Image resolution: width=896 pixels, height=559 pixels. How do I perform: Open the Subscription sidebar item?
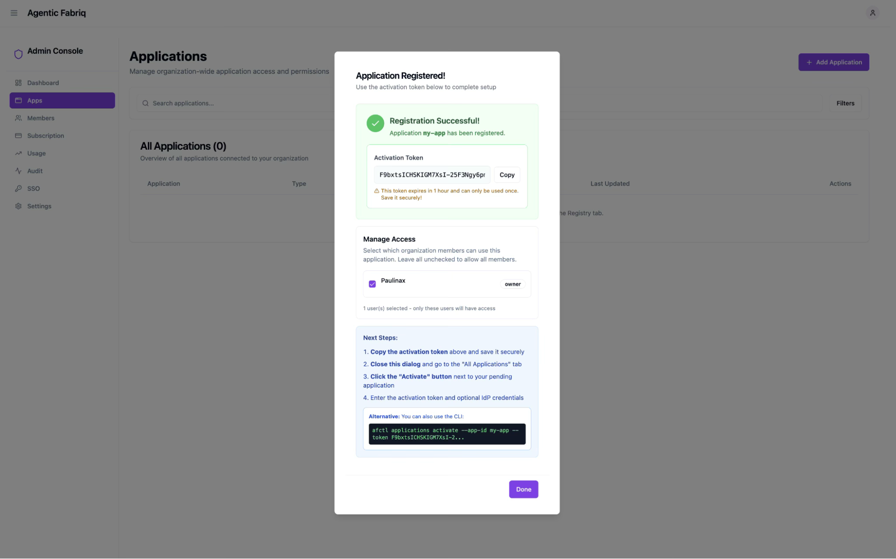[45, 136]
